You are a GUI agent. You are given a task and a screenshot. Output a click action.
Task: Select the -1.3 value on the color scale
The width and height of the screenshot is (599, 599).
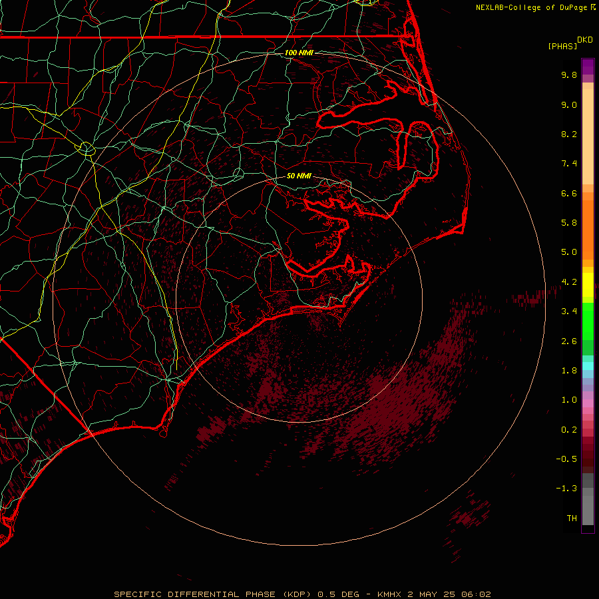(566, 489)
